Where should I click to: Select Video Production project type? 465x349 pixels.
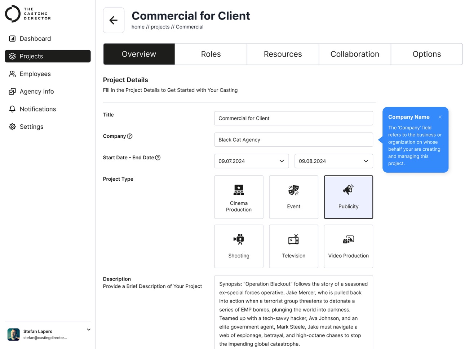point(349,247)
